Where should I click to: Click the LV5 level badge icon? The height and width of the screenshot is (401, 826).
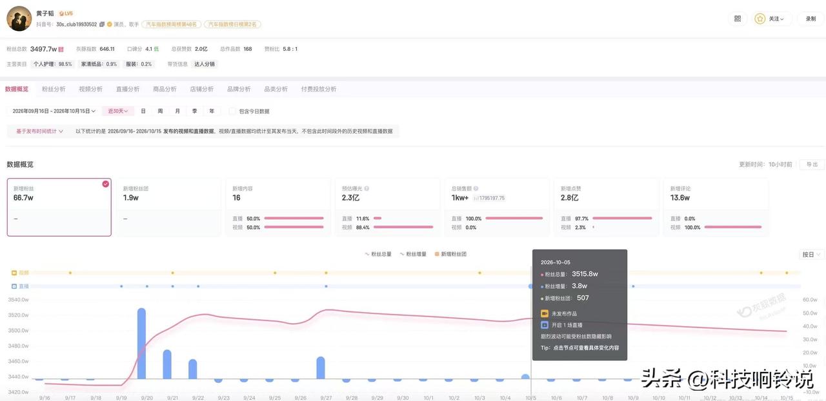pyautogui.click(x=66, y=13)
